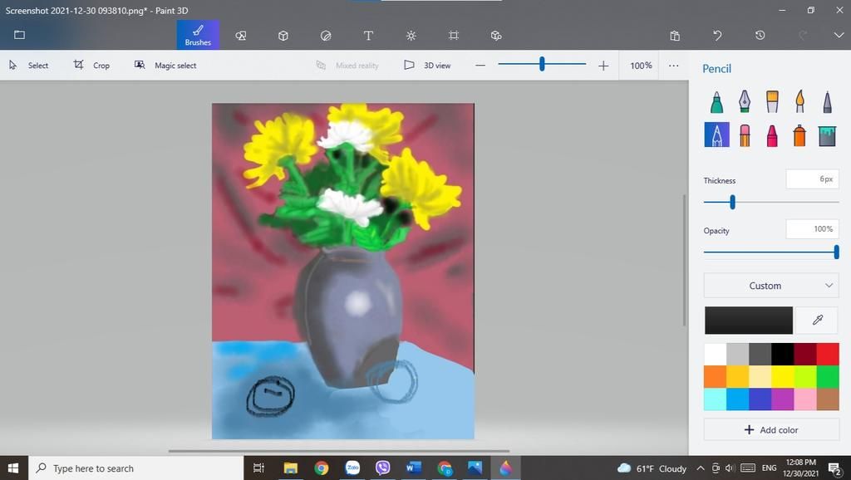Open the 2D shapes tab
This screenshot has height=480, width=851.
pyautogui.click(x=240, y=35)
